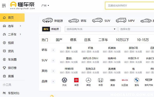Click the 车友圈 circle icon

(x=4, y=59)
